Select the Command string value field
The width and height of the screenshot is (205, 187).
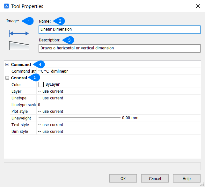click(x=118, y=71)
